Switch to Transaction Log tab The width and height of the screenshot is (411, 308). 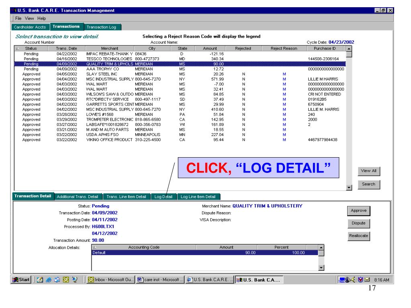pos(102,27)
